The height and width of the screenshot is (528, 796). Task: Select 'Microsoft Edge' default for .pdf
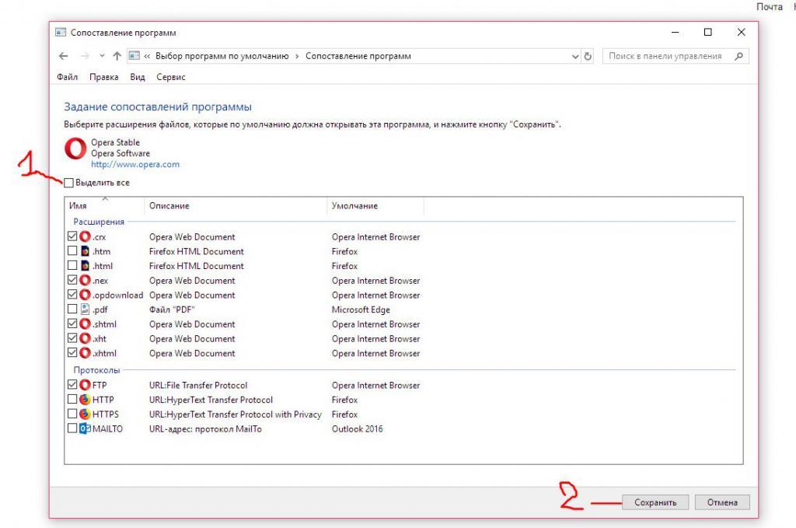[x=361, y=309]
